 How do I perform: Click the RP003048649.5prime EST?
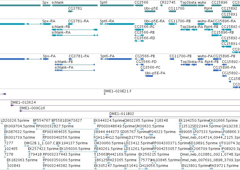(x=98, y=129)
